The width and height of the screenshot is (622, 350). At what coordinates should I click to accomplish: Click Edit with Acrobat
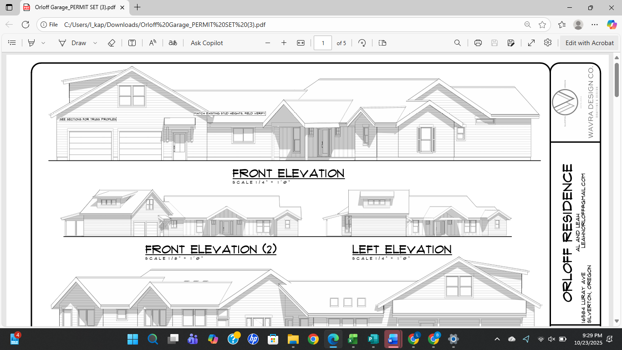click(x=589, y=43)
